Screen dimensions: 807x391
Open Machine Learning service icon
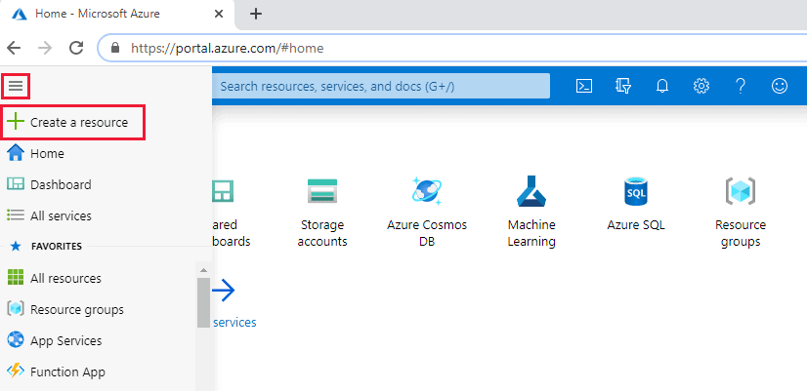pos(531,191)
